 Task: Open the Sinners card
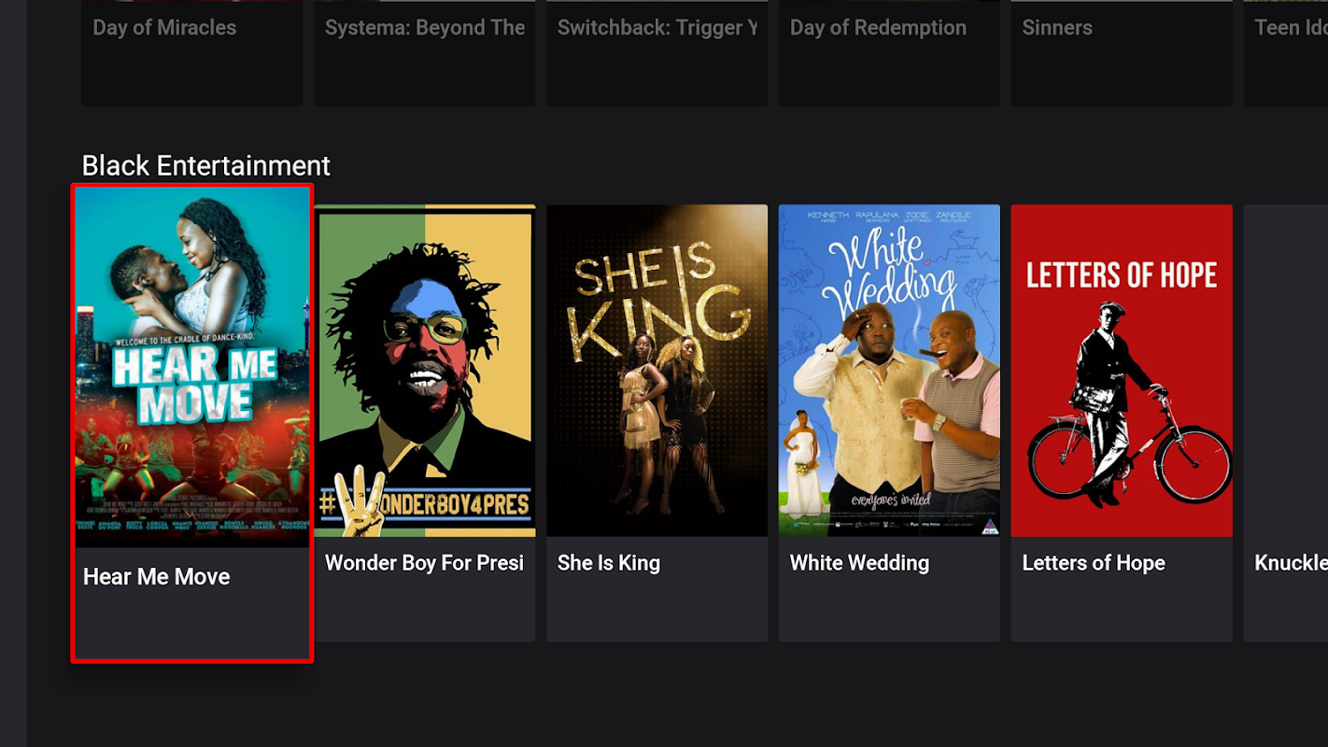[1122, 52]
